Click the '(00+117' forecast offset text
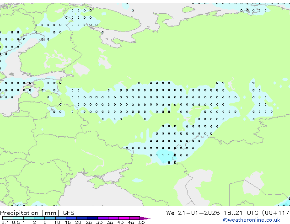The height and width of the screenshot is (224, 290). point(276,213)
